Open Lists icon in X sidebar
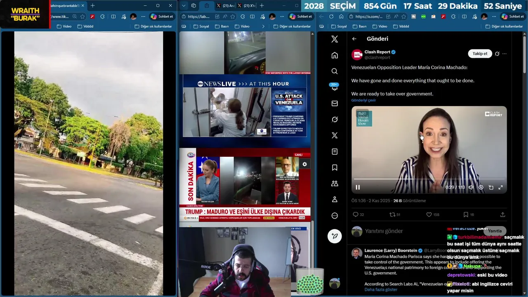Viewport: 528px width, 297px height. pos(335,152)
